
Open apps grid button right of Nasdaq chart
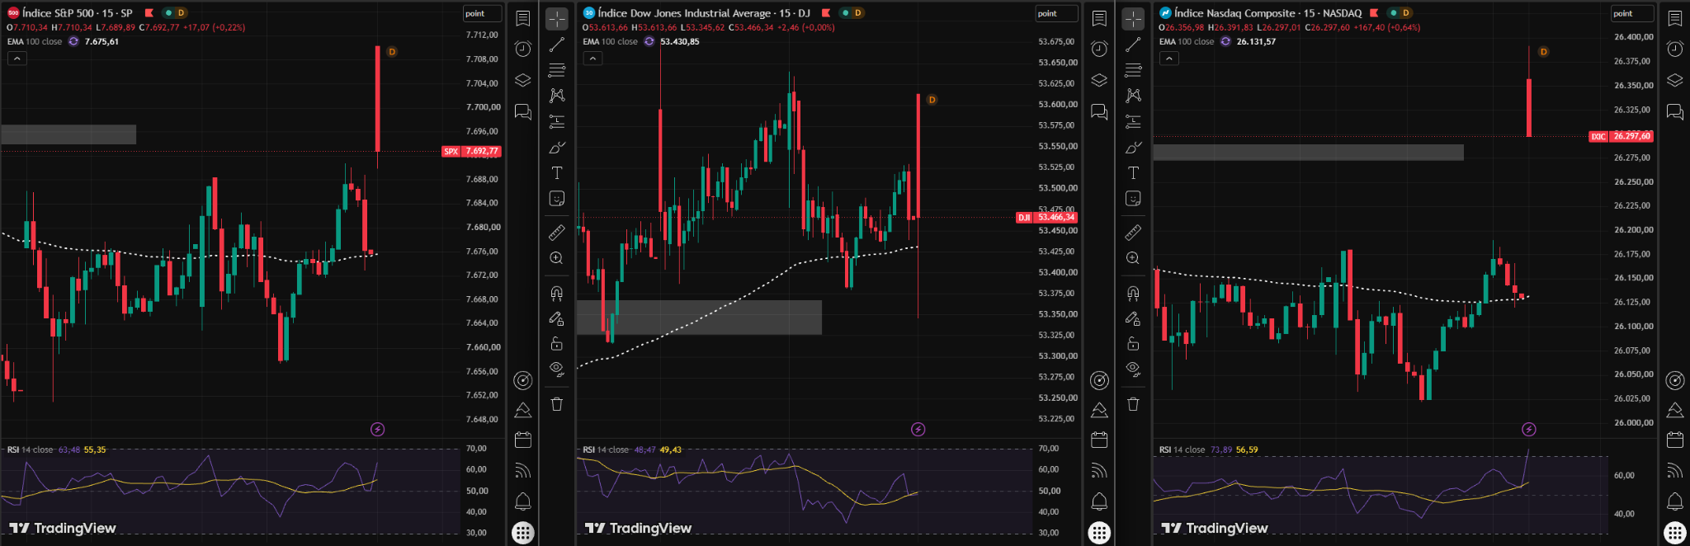tap(1675, 533)
